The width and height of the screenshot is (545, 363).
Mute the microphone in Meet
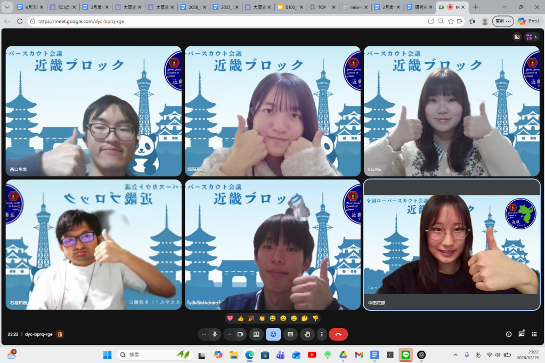pos(215,334)
